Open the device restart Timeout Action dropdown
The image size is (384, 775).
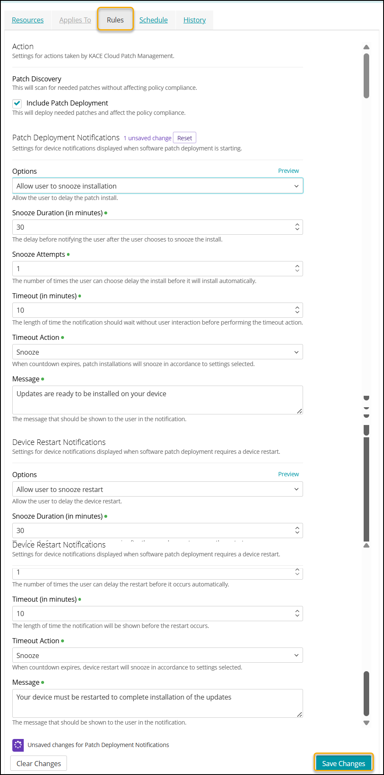tap(157, 656)
